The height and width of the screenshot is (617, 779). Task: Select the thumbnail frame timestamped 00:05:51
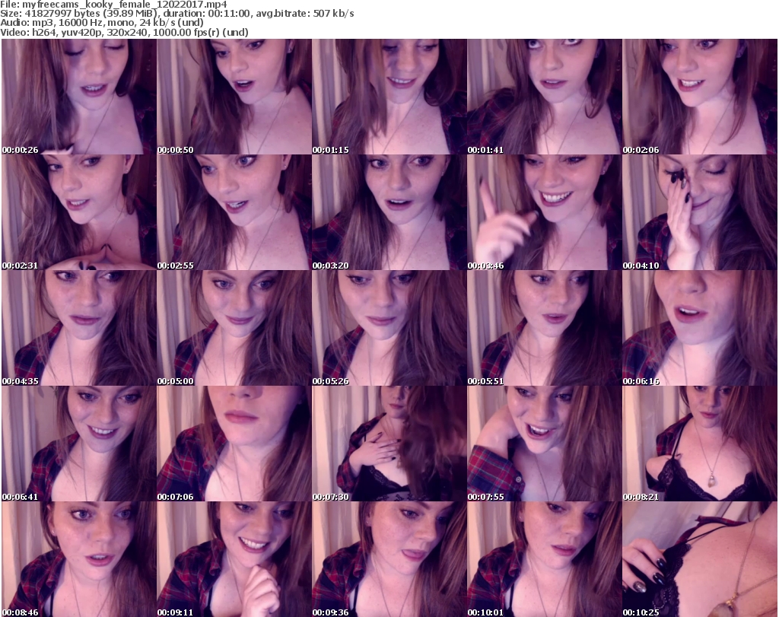(x=545, y=328)
